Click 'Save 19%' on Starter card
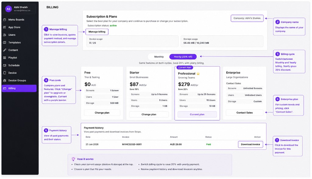The width and height of the screenshot is (312, 179). point(134,89)
